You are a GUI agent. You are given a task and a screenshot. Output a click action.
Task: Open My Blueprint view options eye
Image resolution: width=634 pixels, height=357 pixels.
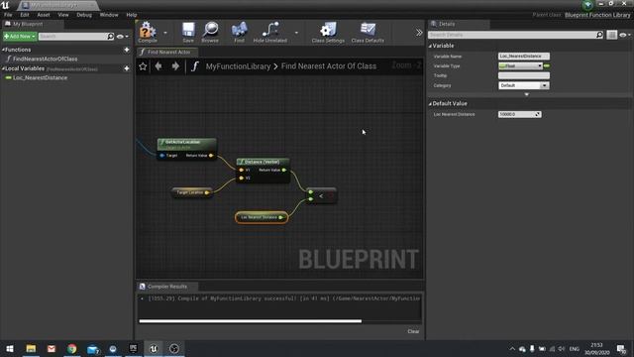pos(122,36)
